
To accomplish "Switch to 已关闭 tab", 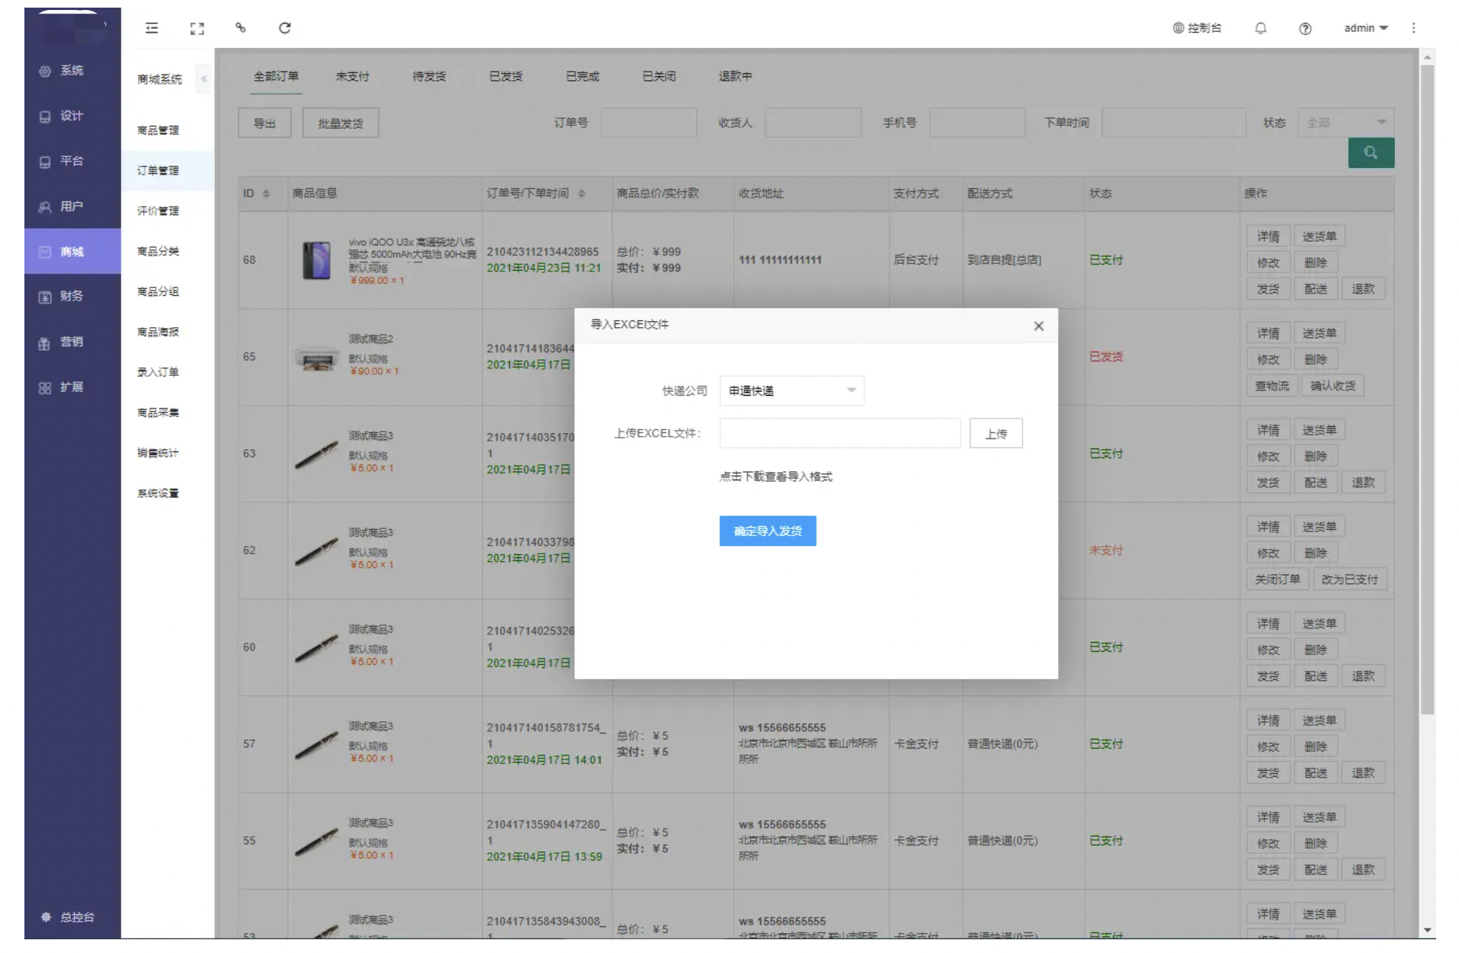I will coord(659,76).
